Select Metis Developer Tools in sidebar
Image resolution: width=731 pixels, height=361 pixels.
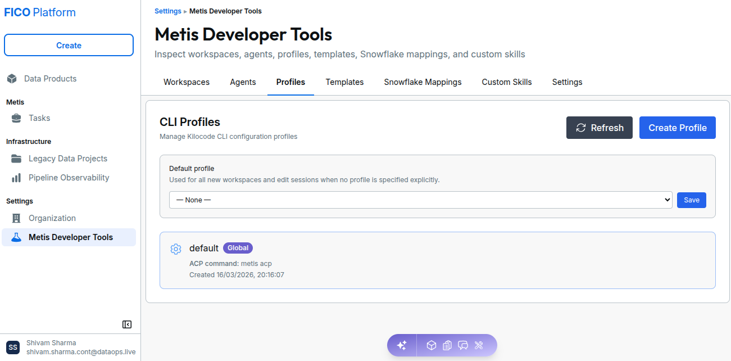pyautogui.click(x=69, y=237)
